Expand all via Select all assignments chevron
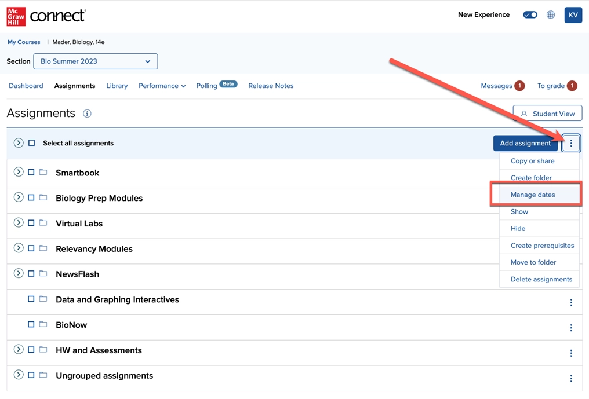This screenshot has width=589, height=399. (x=19, y=142)
